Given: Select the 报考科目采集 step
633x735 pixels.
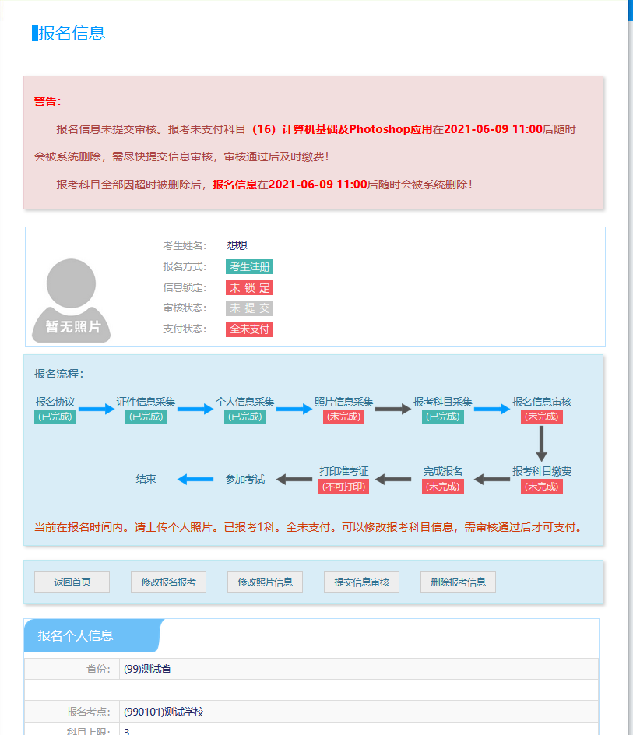Looking at the screenshot, I should point(443,402).
